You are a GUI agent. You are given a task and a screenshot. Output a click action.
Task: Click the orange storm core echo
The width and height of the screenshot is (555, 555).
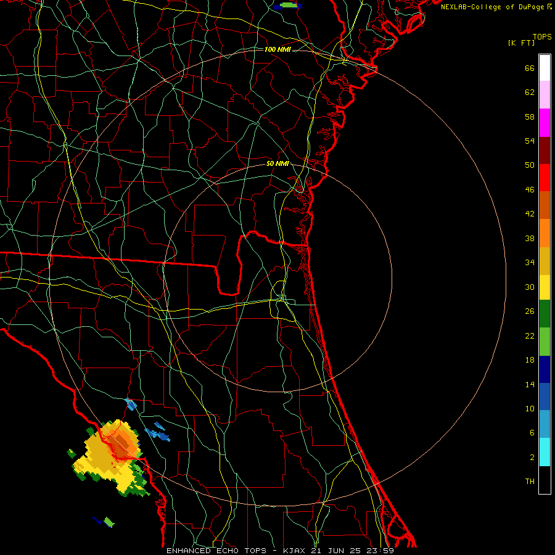pyautogui.click(x=121, y=445)
